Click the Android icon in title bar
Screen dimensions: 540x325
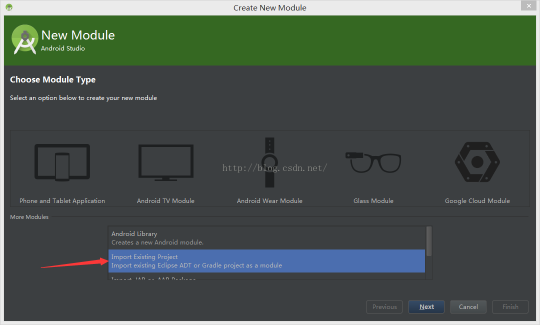coord(9,7)
